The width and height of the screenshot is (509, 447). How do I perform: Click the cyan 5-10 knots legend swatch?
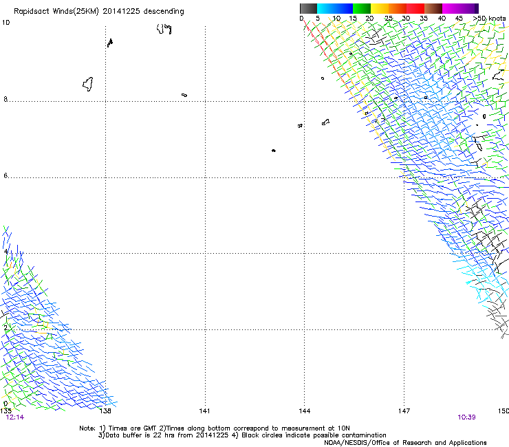[x=326, y=8]
